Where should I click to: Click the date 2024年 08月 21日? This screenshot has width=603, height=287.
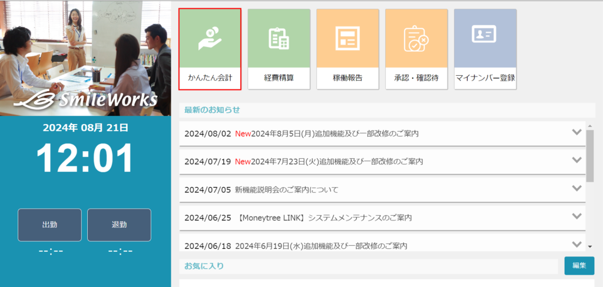85,128
